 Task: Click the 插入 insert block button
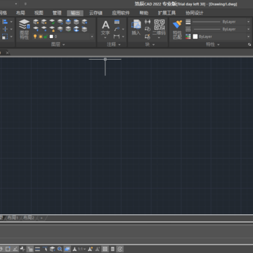(136, 27)
